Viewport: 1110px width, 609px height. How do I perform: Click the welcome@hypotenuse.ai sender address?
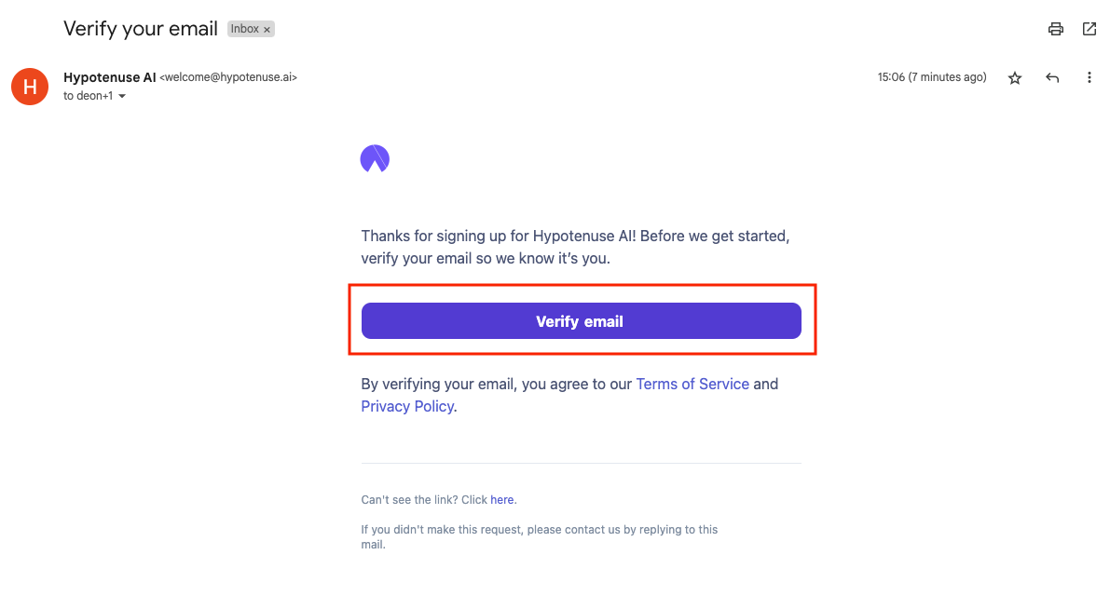(x=228, y=78)
